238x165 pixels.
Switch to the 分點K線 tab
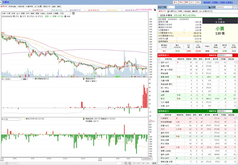coord(21,6)
